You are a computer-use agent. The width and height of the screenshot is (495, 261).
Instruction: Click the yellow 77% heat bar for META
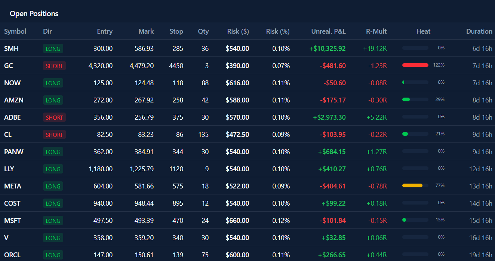(x=415, y=185)
